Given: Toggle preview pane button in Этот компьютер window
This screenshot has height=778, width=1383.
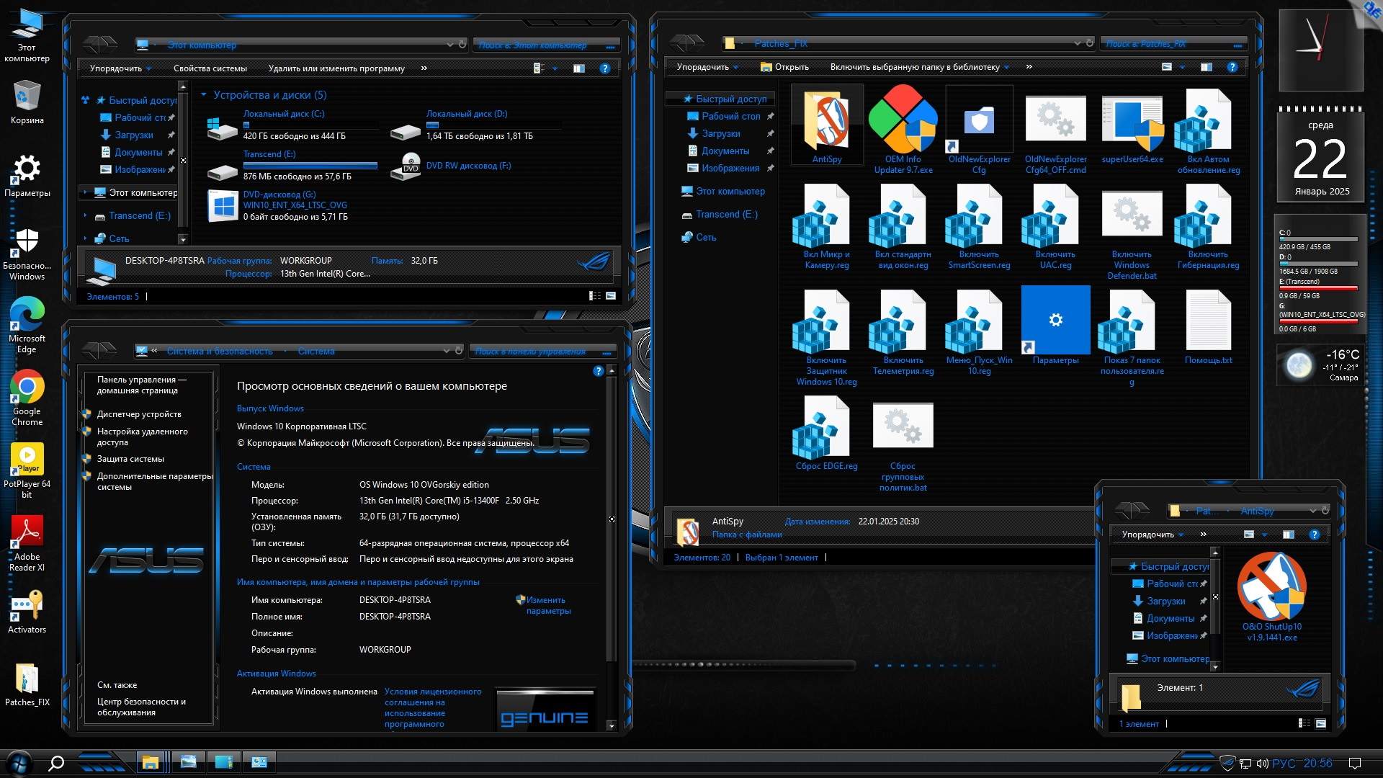Looking at the screenshot, I should coord(579,68).
